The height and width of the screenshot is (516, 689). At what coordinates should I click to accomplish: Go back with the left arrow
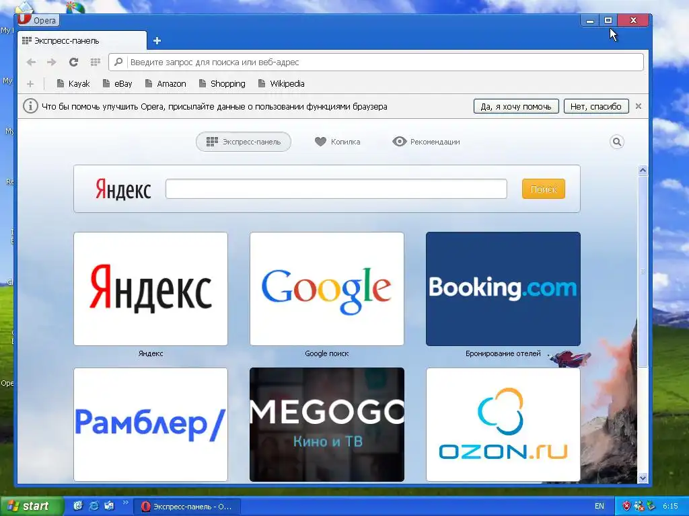click(x=31, y=62)
